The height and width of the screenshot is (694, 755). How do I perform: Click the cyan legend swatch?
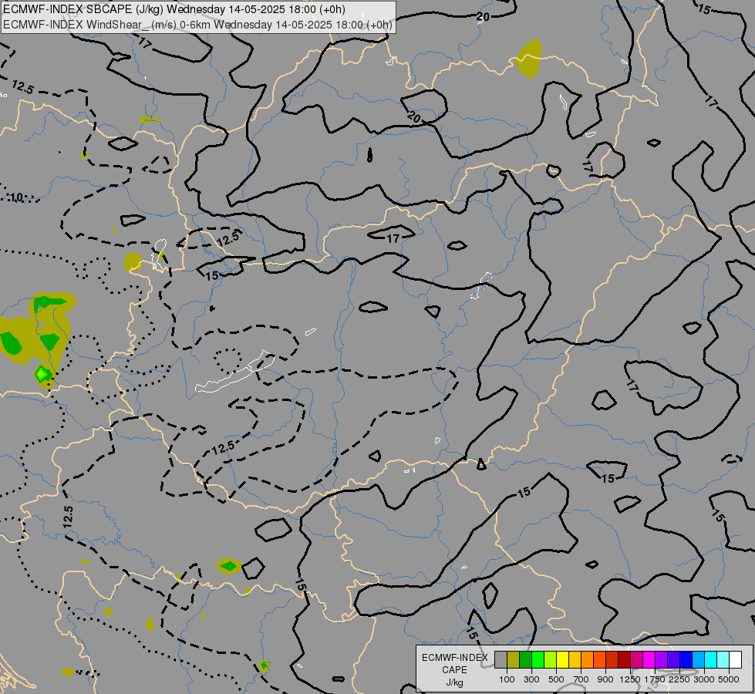click(x=711, y=659)
